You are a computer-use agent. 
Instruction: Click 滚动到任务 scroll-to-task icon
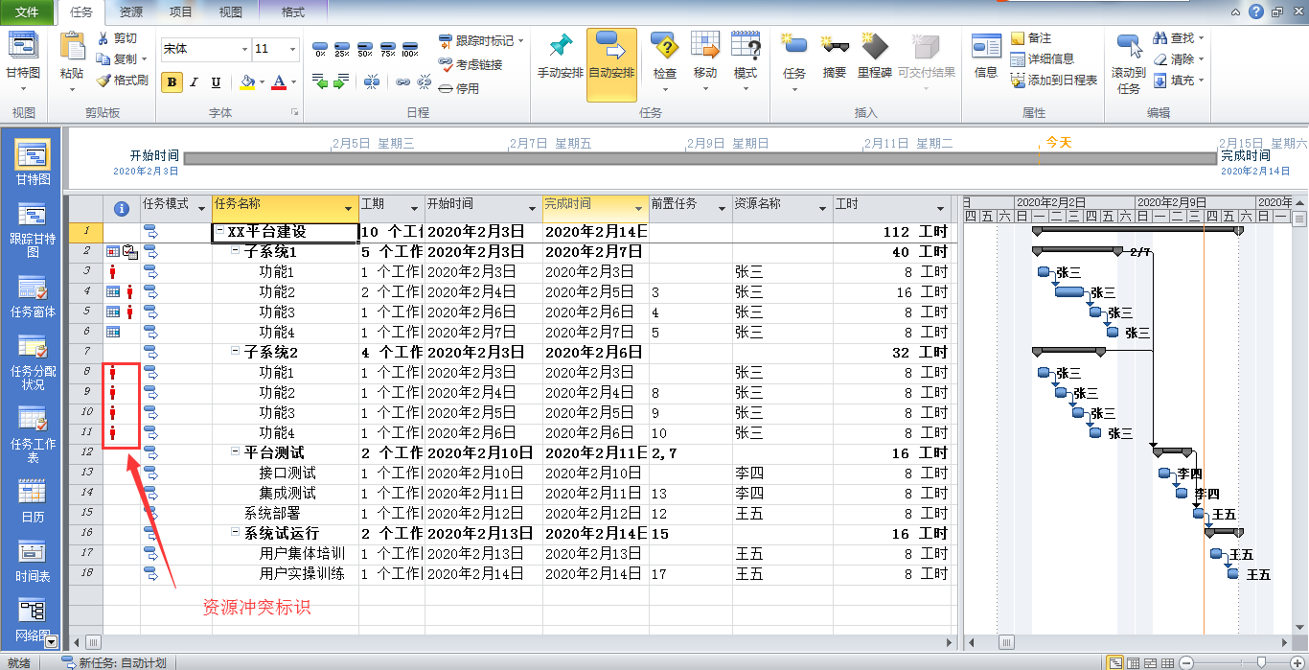click(x=1129, y=46)
